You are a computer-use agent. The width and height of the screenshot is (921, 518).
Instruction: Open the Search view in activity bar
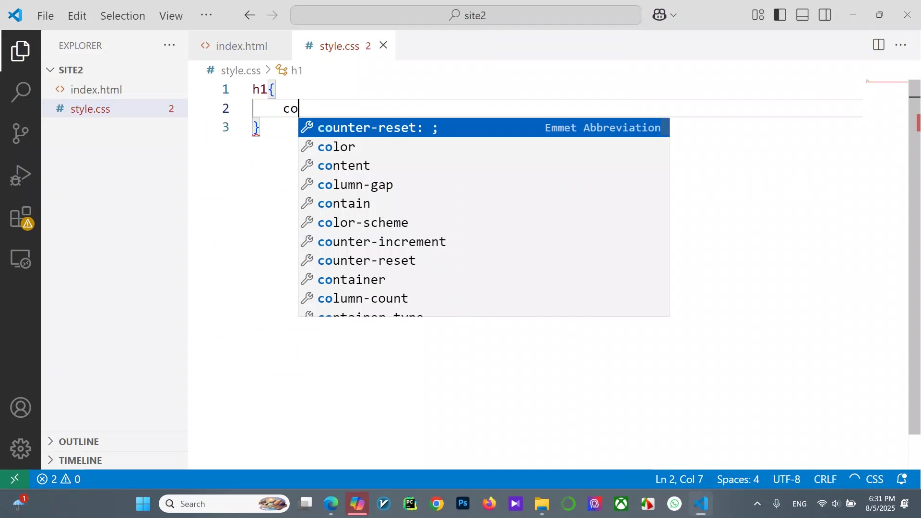(21, 92)
